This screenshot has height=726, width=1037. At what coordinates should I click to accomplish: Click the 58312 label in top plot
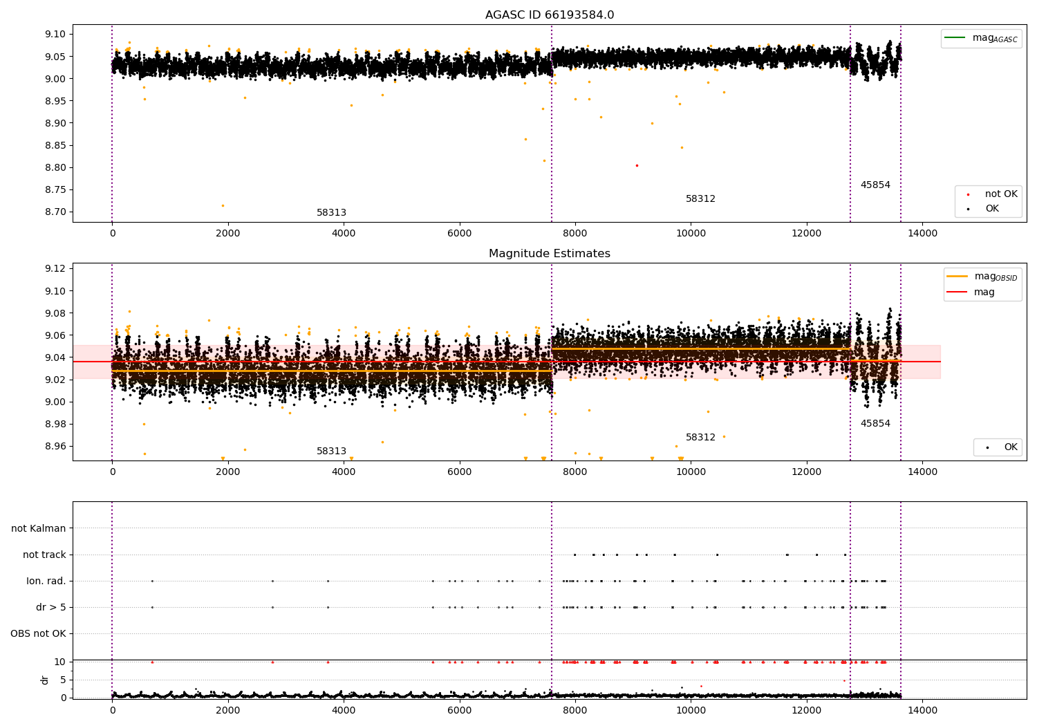pyautogui.click(x=700, y=199)
